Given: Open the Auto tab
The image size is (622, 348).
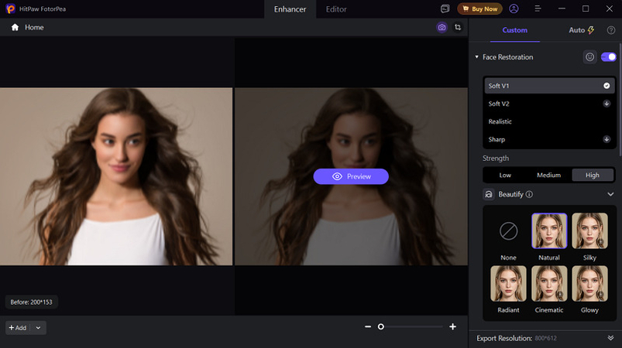Looking at the screenshot, I should [x=581, y=30].
